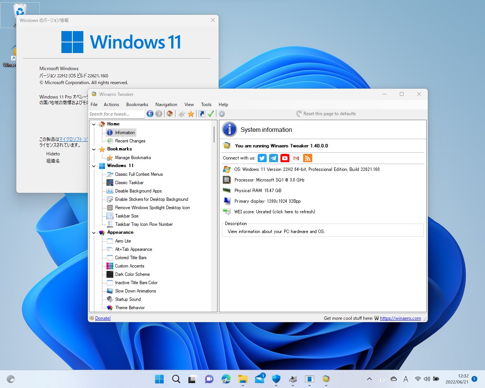Collapse the Windows 11 tree section
This screenshot has width=485, height=388.
94,166
